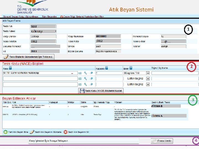Click the Sorumlu Personel field
The image size is (199, 149).
coord(45,46)
